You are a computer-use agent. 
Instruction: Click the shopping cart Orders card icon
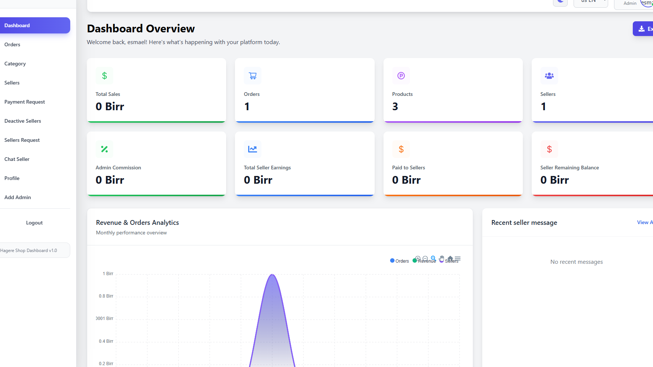[253, 76]
